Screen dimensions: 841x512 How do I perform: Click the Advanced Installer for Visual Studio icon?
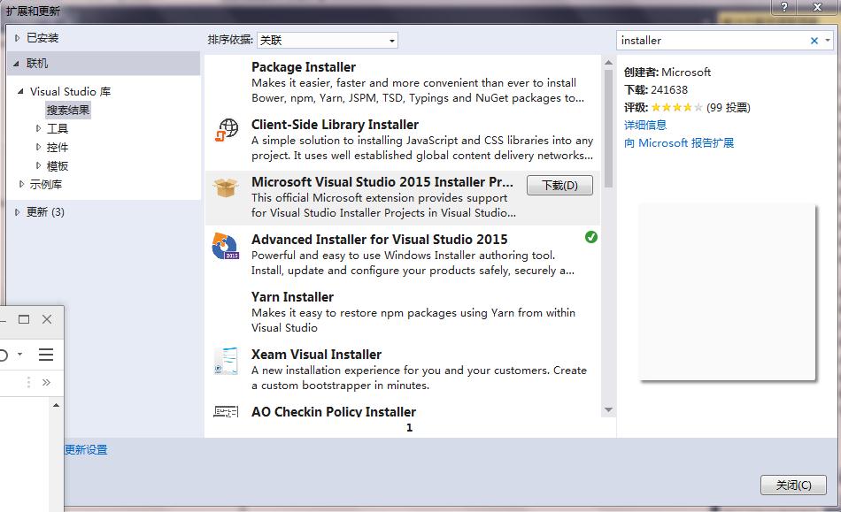coord(226,246)
